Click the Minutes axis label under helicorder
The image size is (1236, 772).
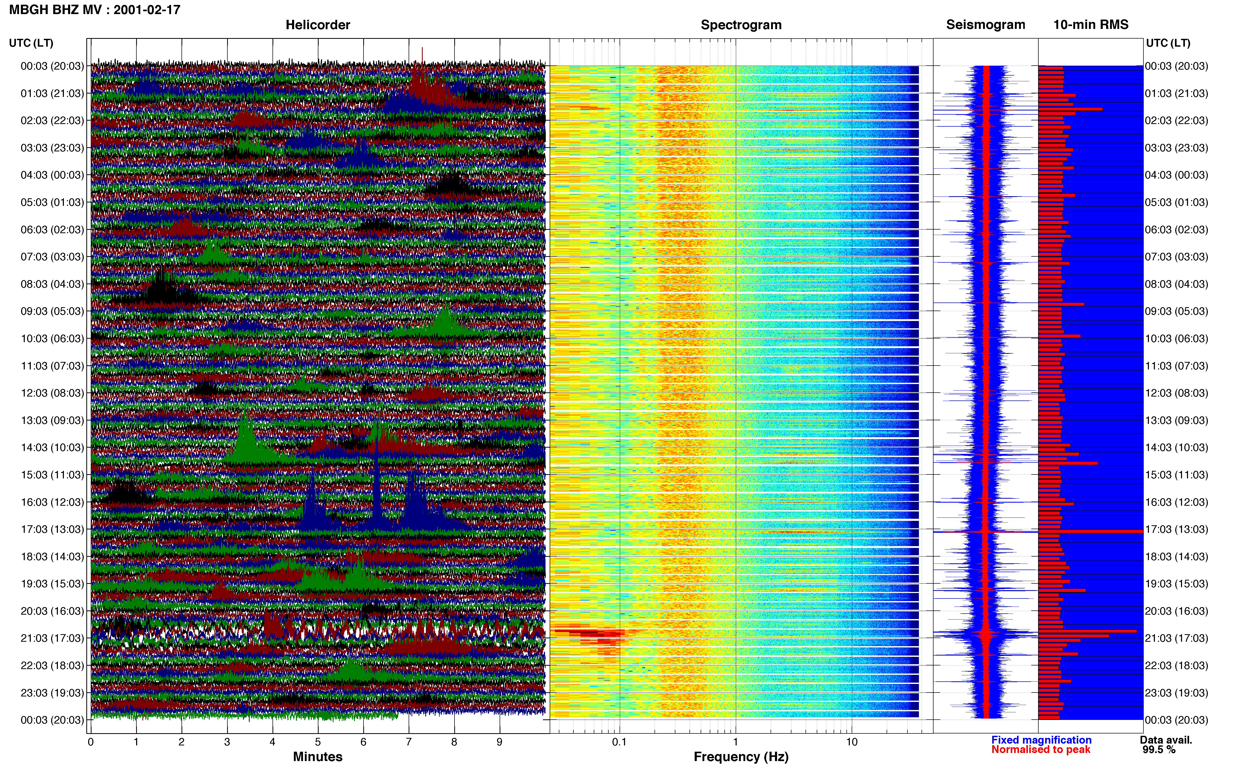(x=318, y=757)
